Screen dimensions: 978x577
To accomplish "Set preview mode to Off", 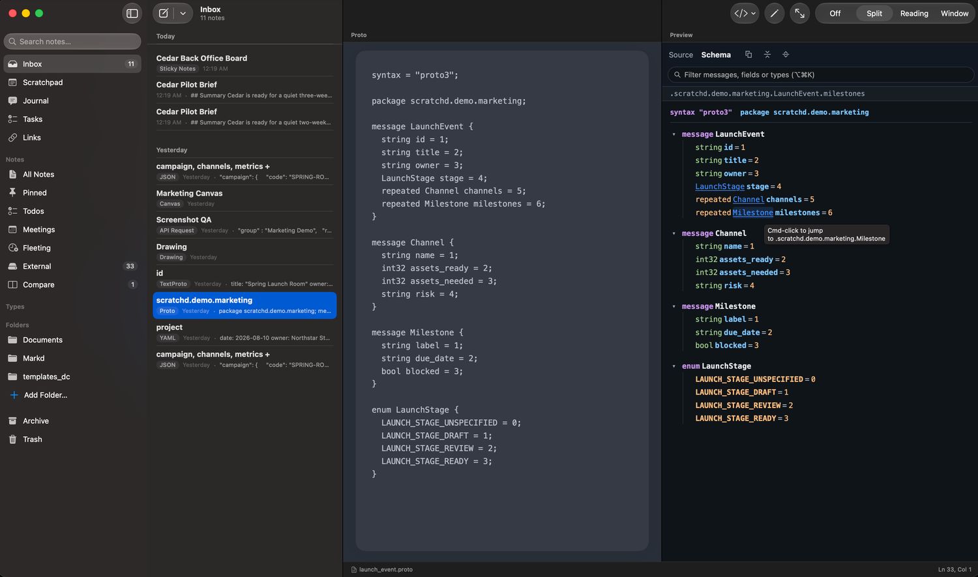I will coord(835,13).
